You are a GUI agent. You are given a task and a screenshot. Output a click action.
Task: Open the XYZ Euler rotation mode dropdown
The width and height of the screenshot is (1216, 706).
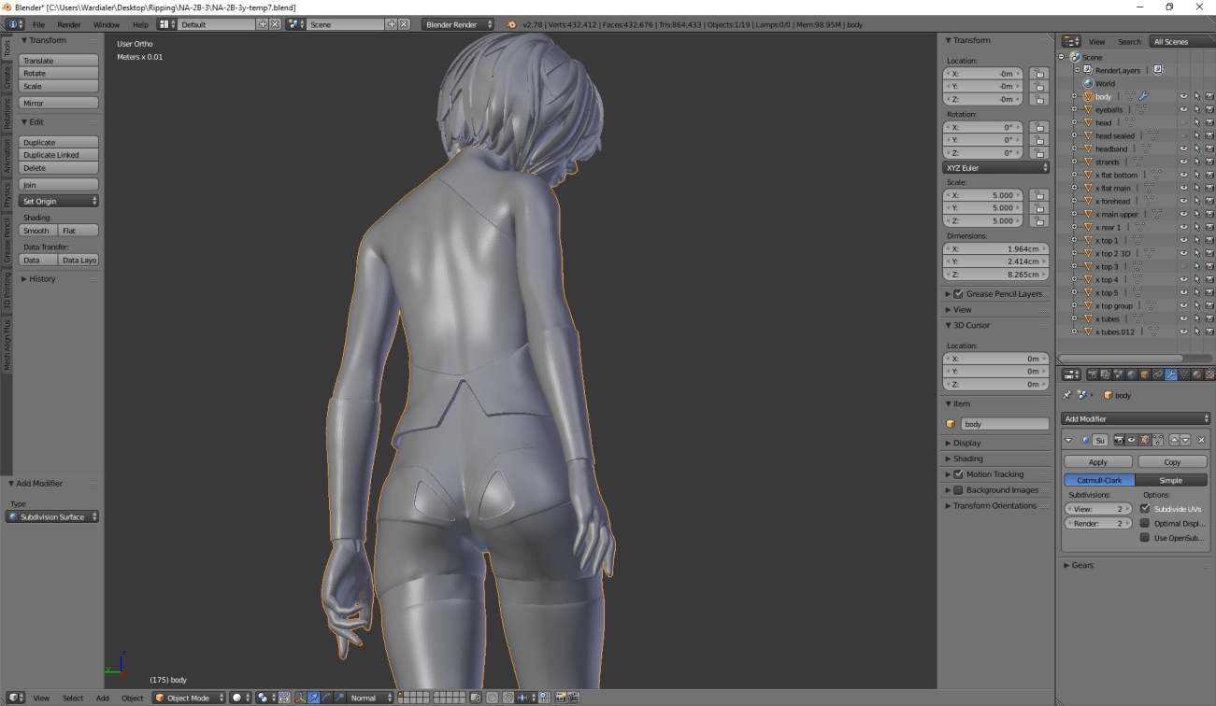click(x=996, y=167)
